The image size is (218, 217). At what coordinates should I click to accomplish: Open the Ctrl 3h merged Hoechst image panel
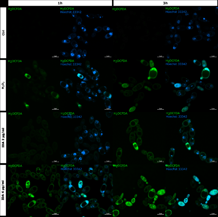(192, 33)
